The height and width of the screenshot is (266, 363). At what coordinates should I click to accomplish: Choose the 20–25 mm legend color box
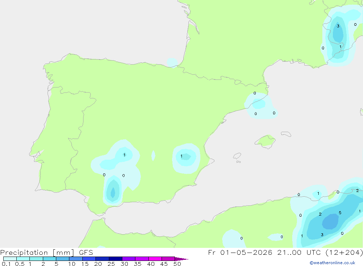pos(102,259)
